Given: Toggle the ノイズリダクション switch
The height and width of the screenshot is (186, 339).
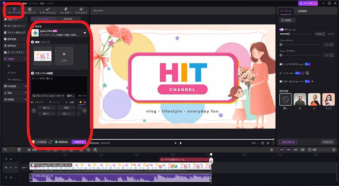Looking at the screenshot, I should tap(281, 64).
